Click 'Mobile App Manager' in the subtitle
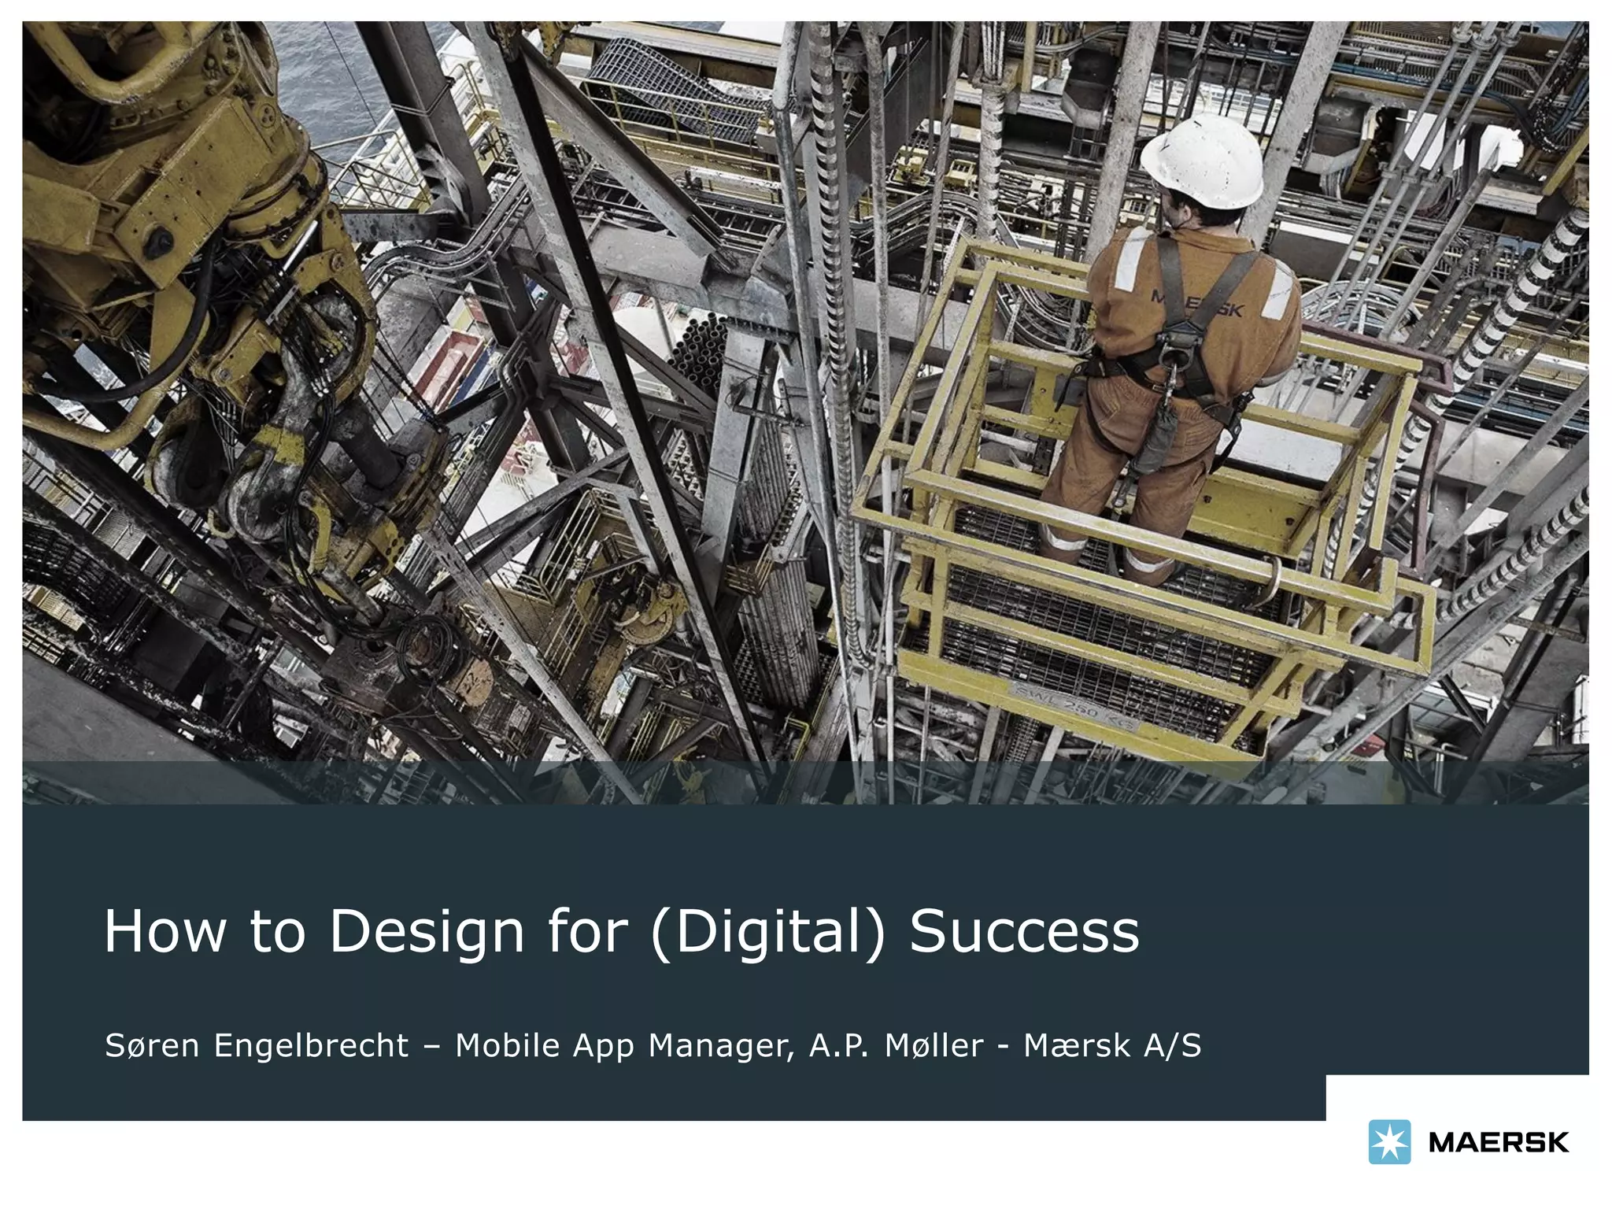The image size is (1612, 1209). [622, 1045]
